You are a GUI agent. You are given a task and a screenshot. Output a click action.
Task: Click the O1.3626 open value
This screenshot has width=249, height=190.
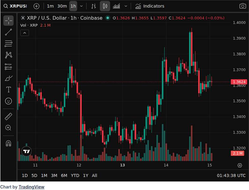121,18
